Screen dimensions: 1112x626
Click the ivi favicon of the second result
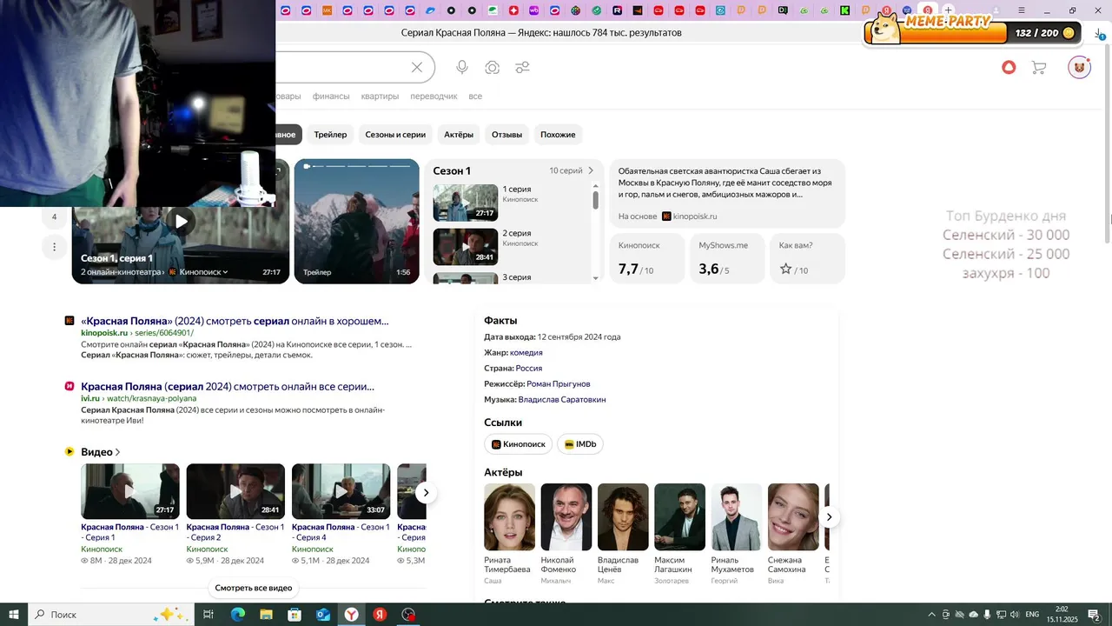pyautogui.click(x=69, y=386)
